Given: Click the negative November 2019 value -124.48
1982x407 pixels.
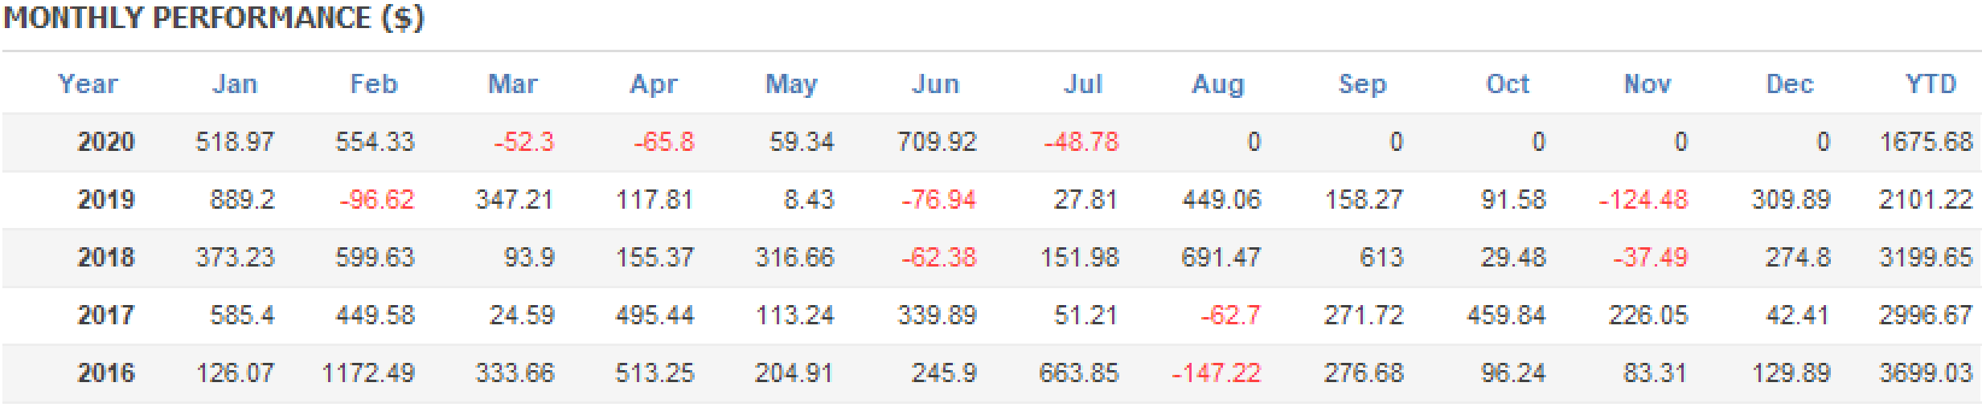Looking at the screenshot, I should click(1643, 200).
